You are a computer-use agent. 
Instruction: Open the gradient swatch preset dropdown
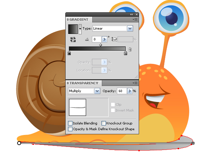[80, 29]
